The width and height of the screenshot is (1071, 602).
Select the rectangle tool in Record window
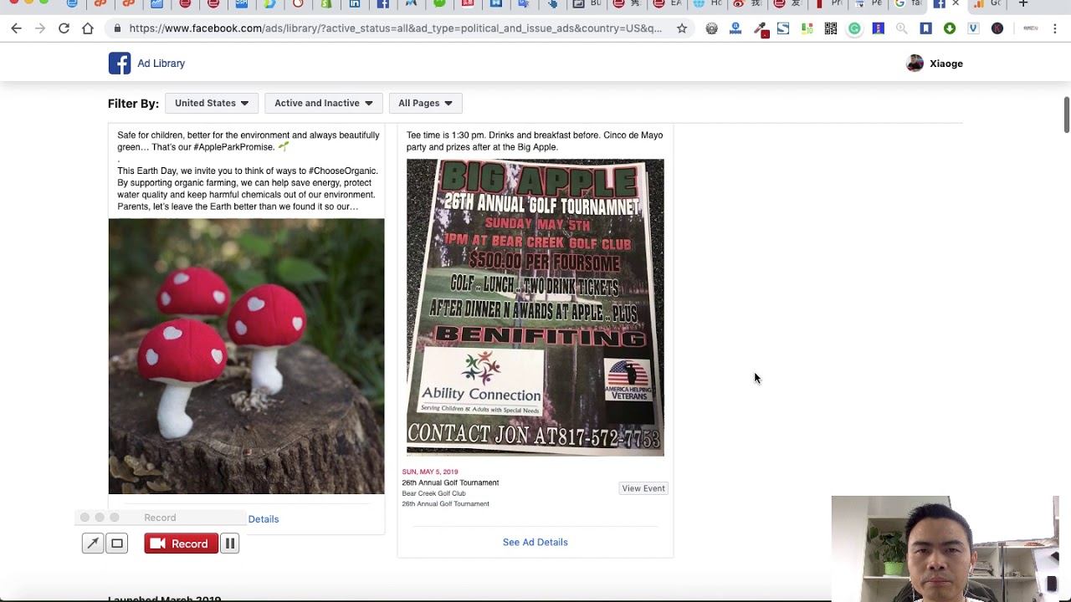click(117, 543)
